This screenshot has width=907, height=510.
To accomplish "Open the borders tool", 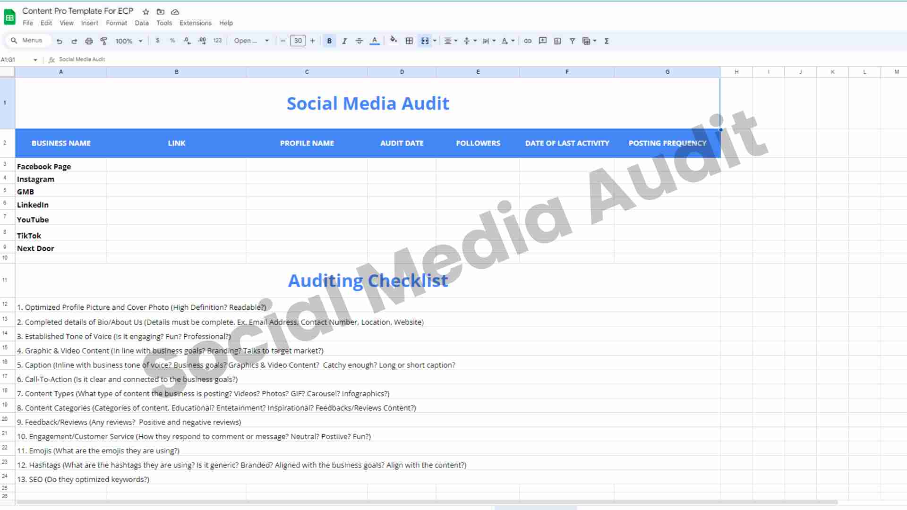I will point(409,41).
